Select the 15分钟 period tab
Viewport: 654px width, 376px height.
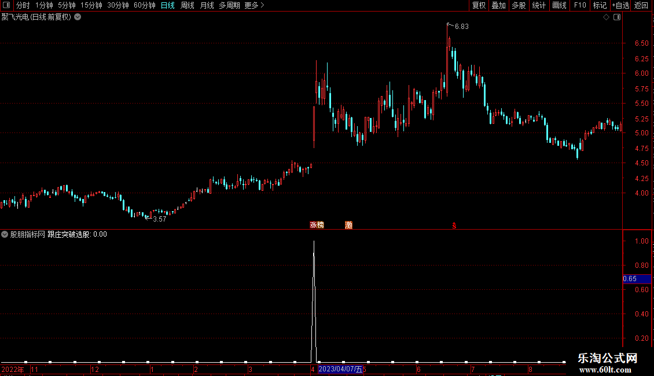[x=91, y=5]
